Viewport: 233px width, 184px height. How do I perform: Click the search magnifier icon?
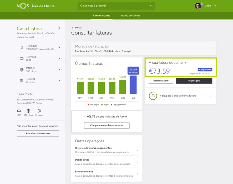151,6
